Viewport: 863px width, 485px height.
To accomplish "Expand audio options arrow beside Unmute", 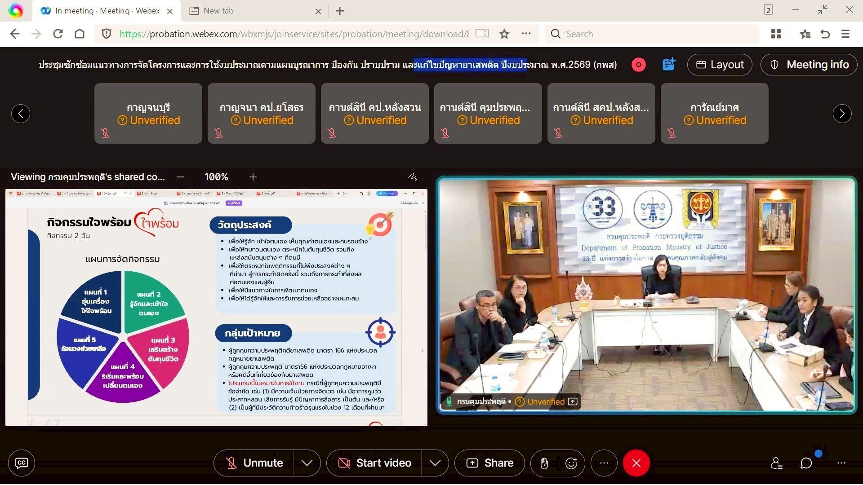I will (307, 463).
